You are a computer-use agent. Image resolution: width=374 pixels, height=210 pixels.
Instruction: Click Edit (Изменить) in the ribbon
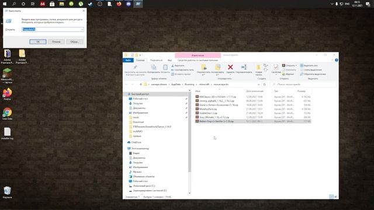point(289,70)
